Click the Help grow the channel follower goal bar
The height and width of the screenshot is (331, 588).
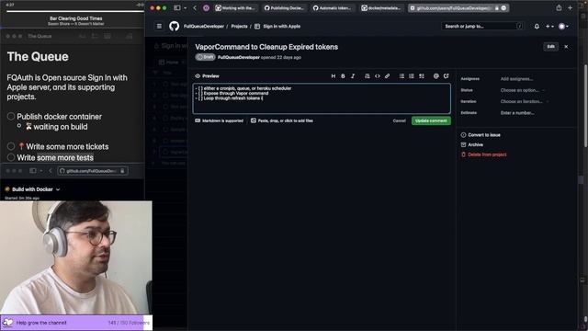(x=76, y=323)
